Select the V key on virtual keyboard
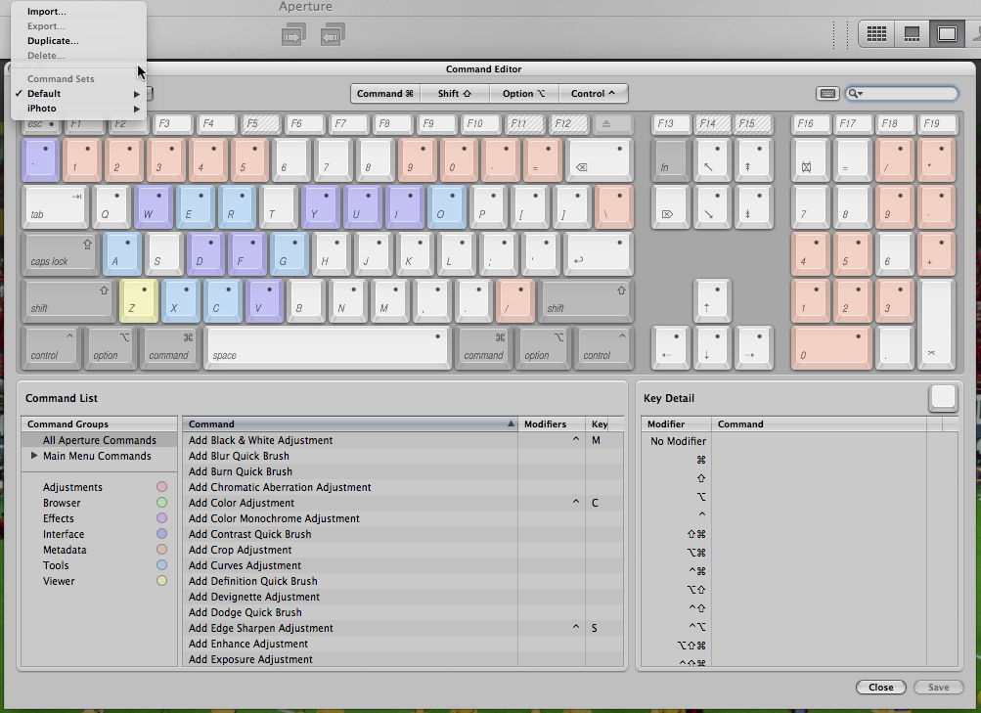The image size is (981, 713). tap(264, 301)
